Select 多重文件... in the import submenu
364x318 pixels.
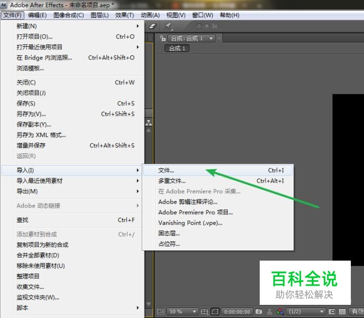[218, 181]
